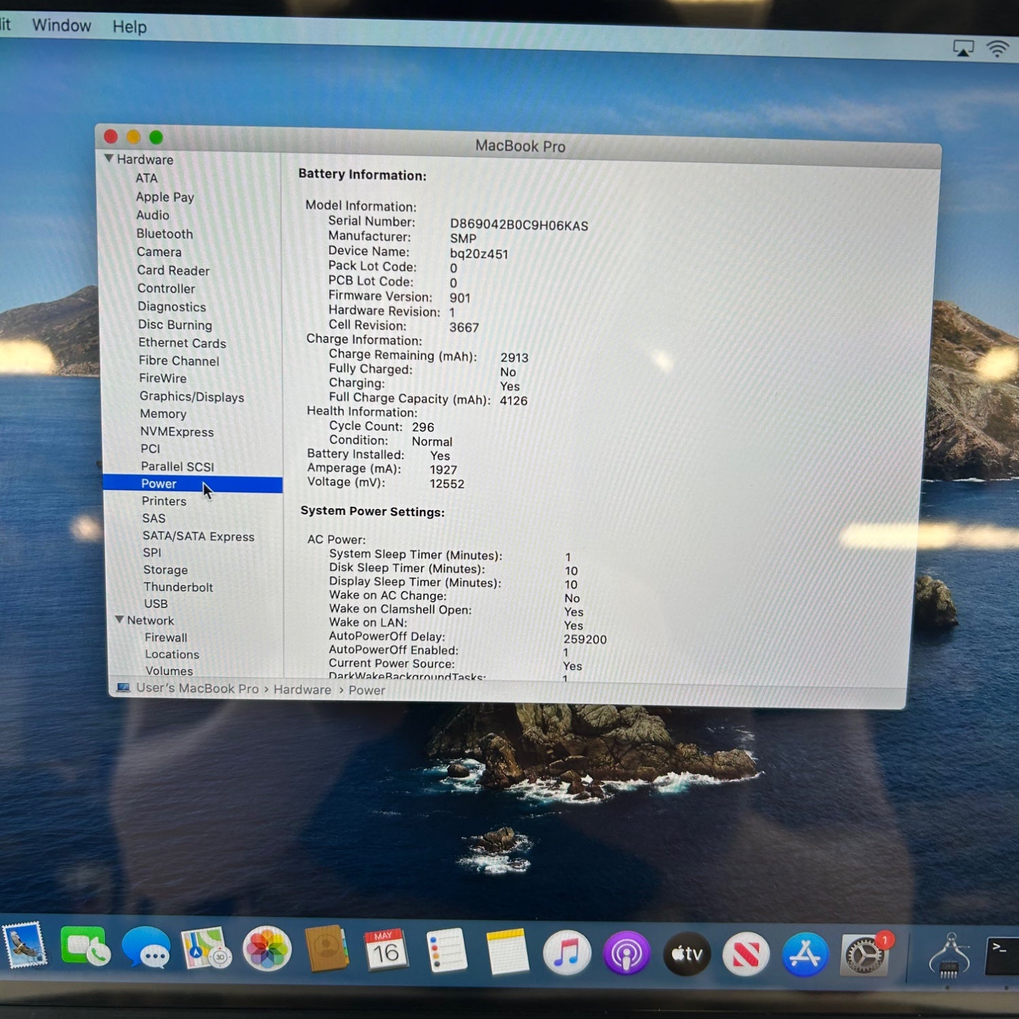Open Contacts from the Dock
This screenshot has width=1019, height=1019.
click(327, 949)
